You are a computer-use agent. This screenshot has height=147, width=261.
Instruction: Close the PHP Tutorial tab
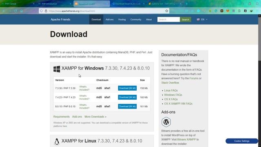tap(34, 4)
